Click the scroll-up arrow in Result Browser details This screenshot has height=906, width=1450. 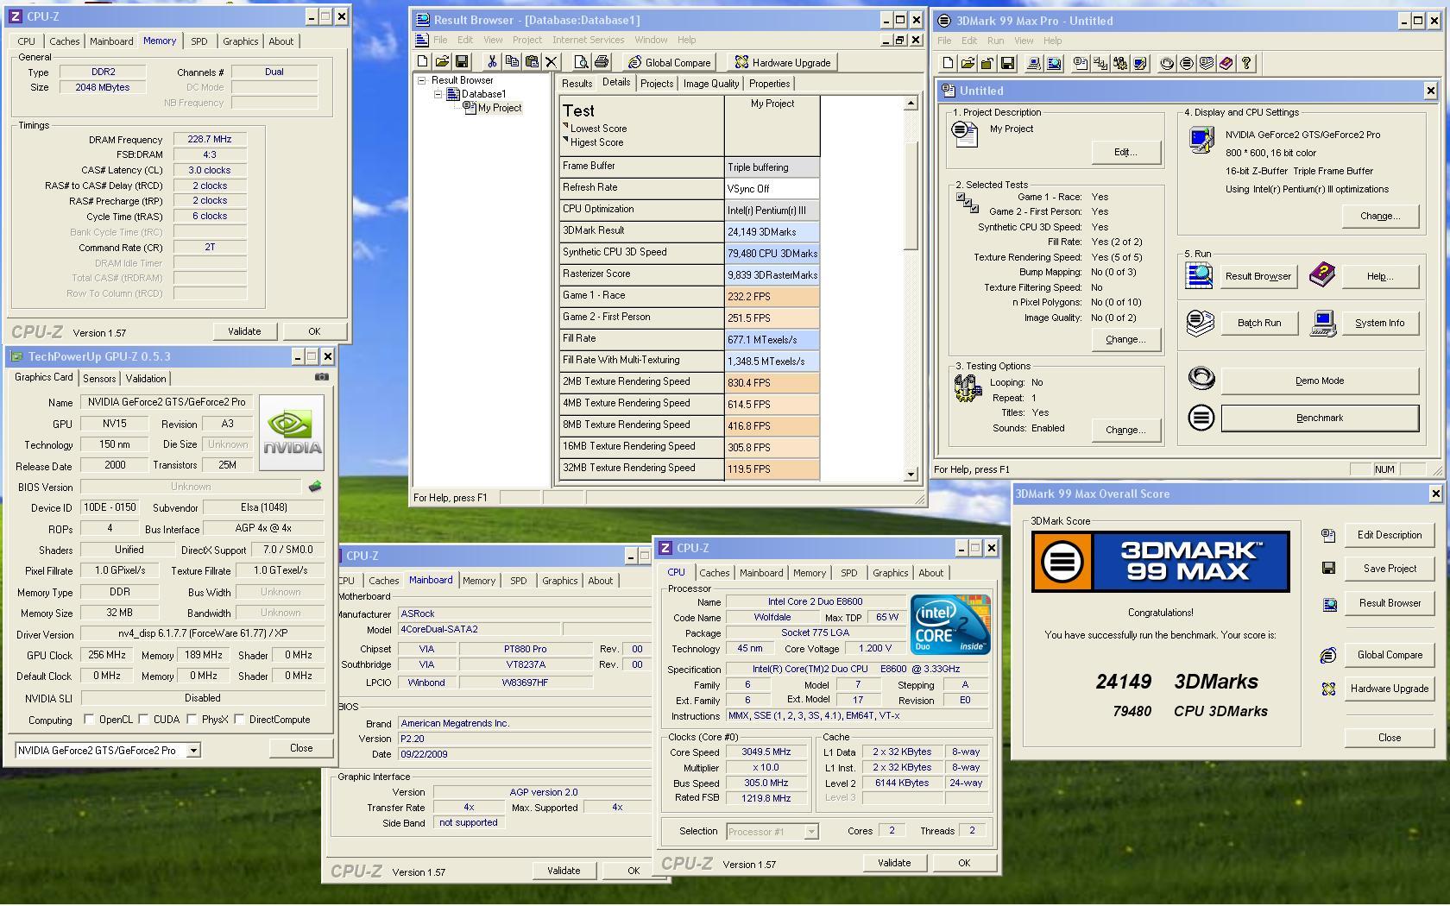click(x=911, y=104)
